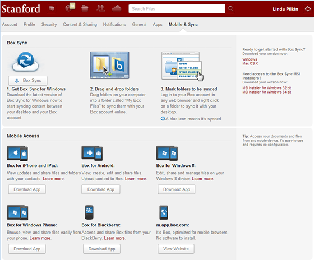Image resolution: width=314 pixels, height=260 pixels.
Task: Click the Stanford logo
Action: (21, 9)
